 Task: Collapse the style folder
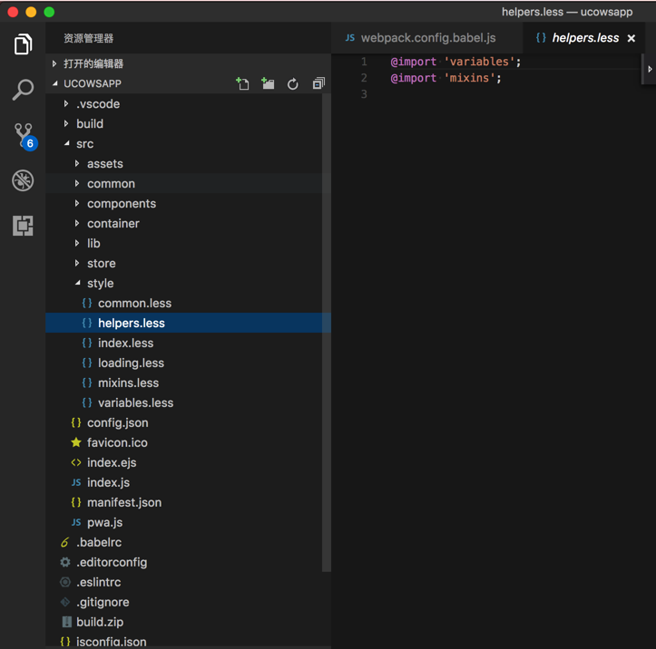point(100,284)
